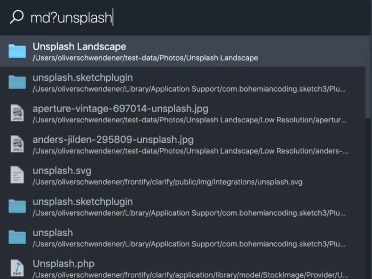Click the PHP file icon for Unsplash.php
The width and height of the screenshot is (372, 279).
click(17, 268)
